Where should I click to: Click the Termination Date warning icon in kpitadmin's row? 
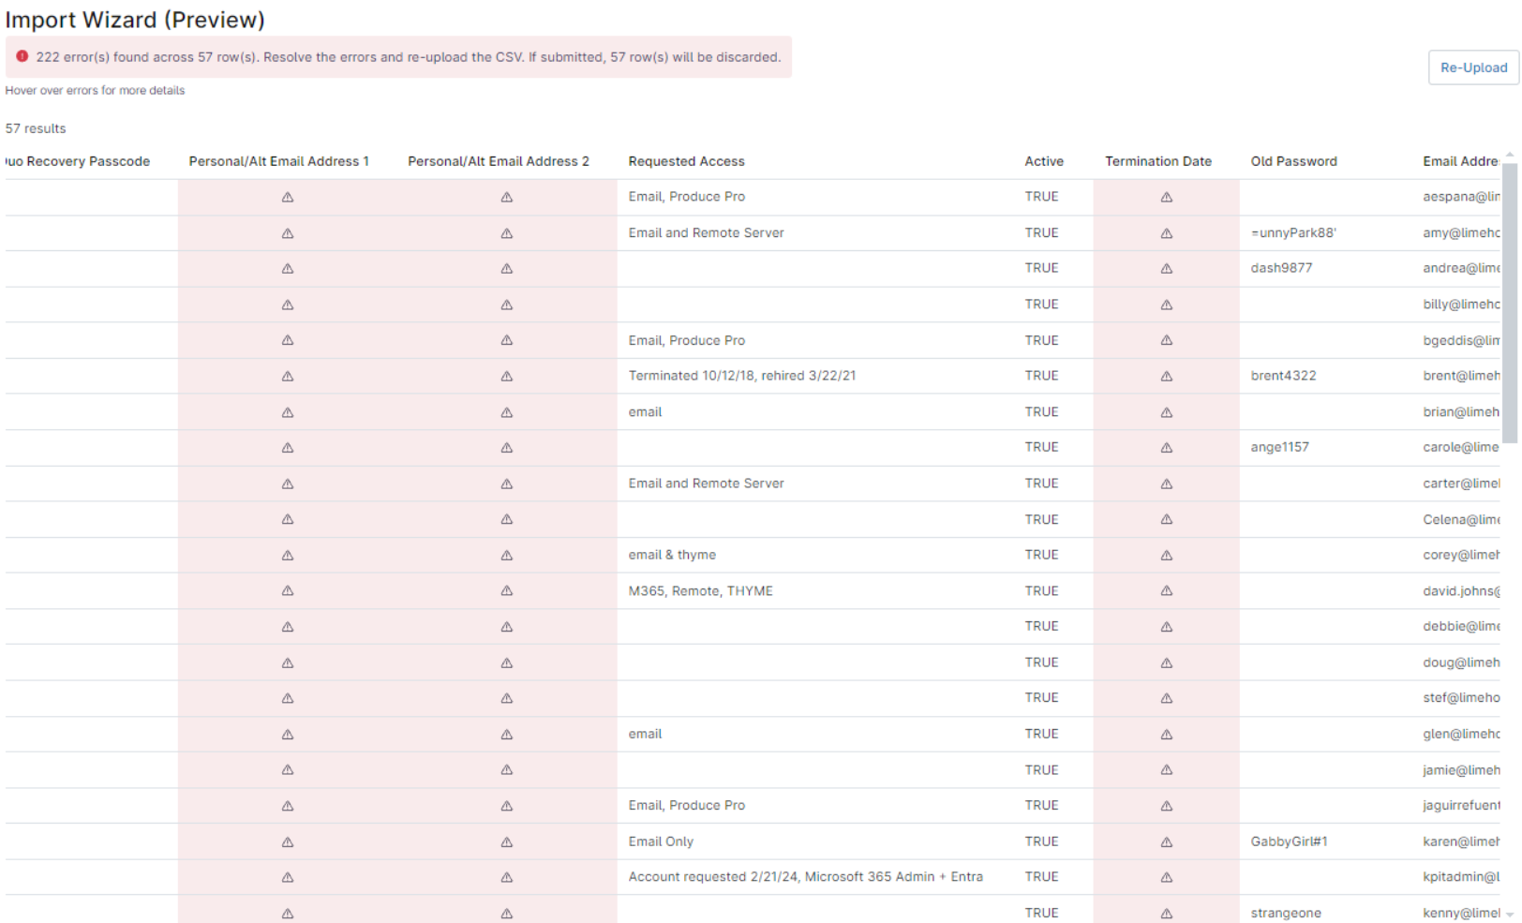[x=1167, y=876]
